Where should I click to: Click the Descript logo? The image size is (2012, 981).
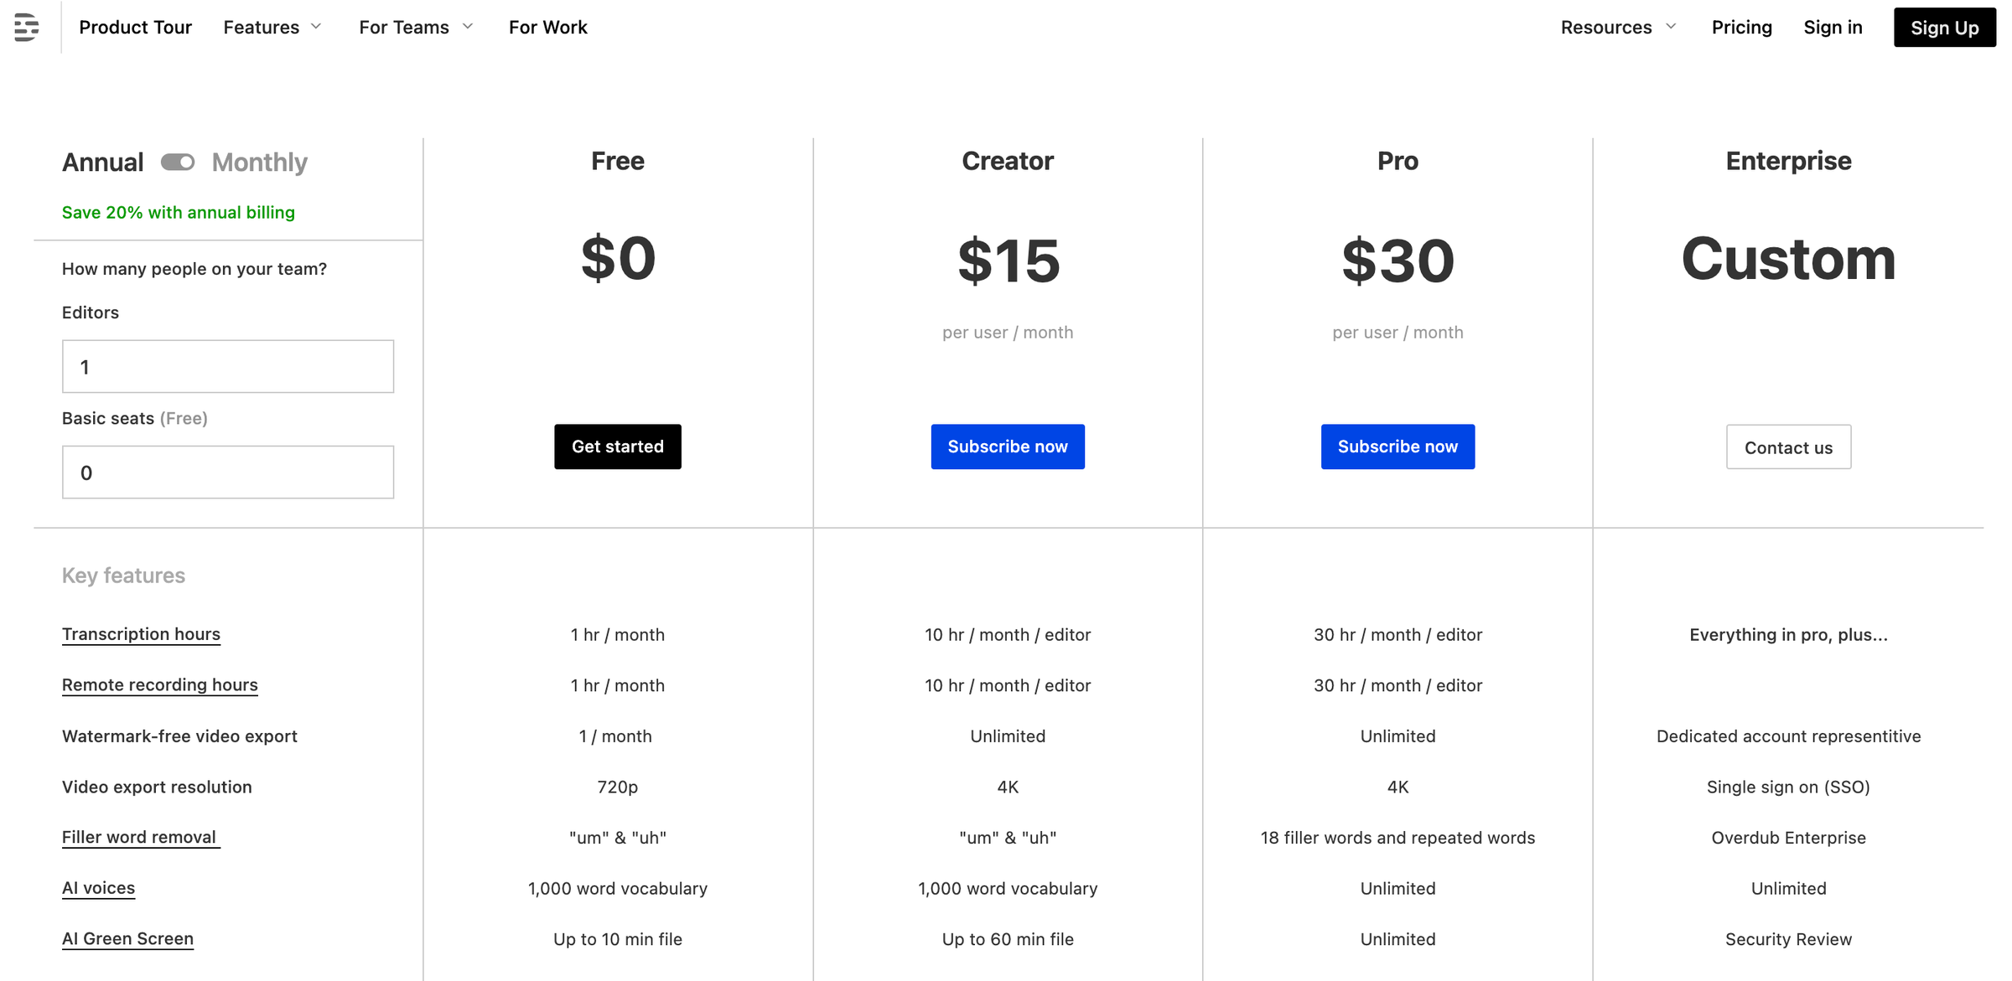tap(27, 27)
